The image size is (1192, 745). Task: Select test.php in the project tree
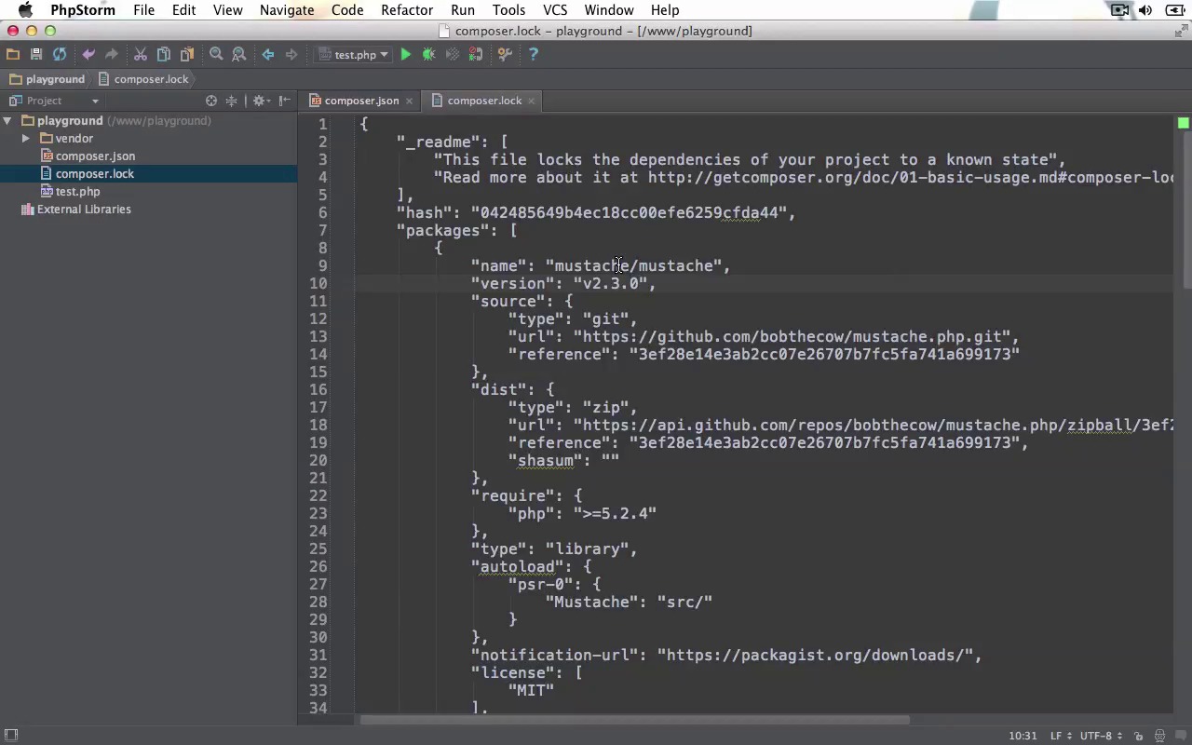(x=77, y=192)
